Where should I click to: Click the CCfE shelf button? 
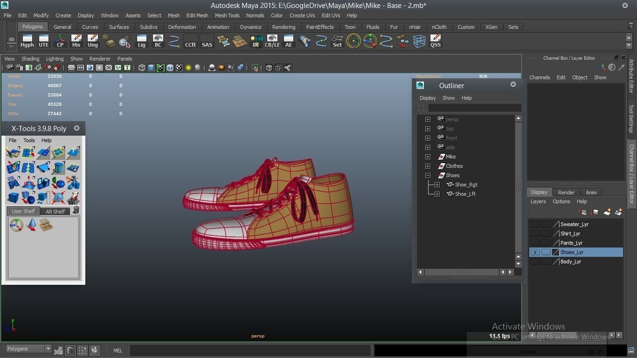190,41
